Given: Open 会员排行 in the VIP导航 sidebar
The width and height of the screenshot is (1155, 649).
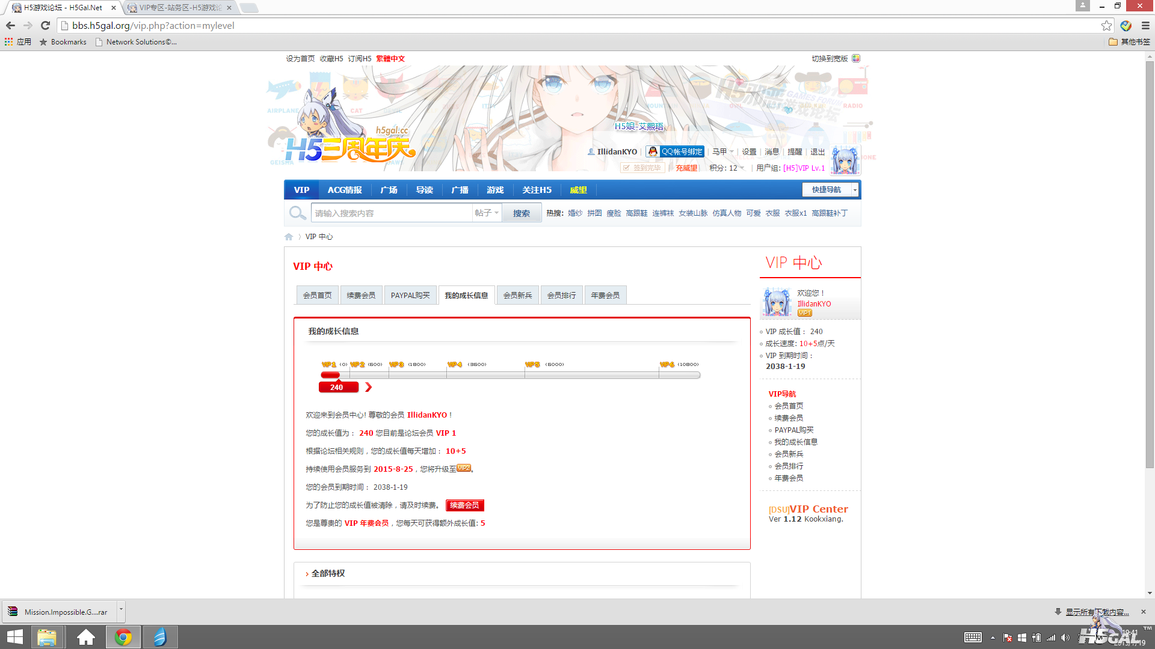Looking at the screenshot, I should (789, 466).
